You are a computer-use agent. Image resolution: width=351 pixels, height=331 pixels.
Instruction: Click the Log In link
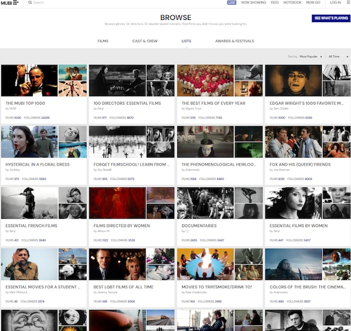(335, 3)
